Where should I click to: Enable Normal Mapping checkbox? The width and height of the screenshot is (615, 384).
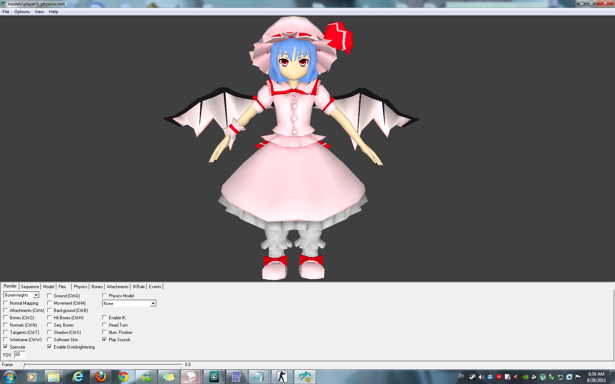tap(5, 303)
